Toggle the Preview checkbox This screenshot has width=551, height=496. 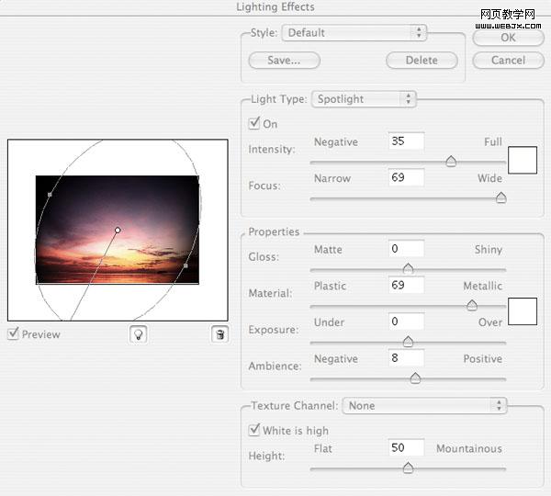pyautogui.click(x=13, y=333)
